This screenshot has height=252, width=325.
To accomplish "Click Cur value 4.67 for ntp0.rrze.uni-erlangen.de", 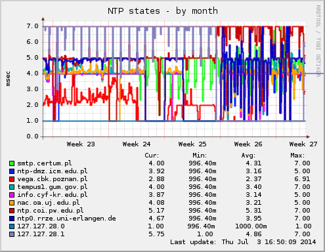I will click(x=156, y=219).
